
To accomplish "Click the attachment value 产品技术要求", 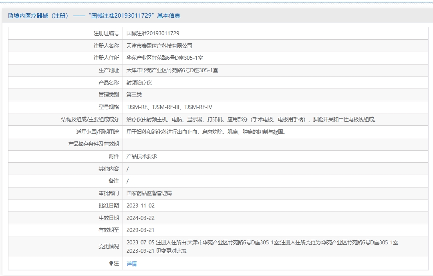I will tap(142, 156).
